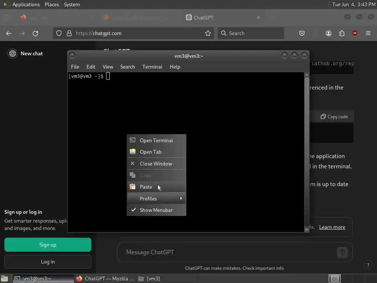Viewport: 377px width, 283px height.
Task: Click the Open Terminal icon in context menu
Action: point(133,140)
